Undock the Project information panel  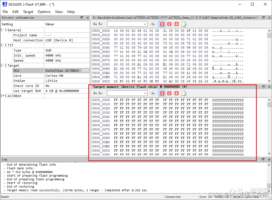click(x=81, y=18)
